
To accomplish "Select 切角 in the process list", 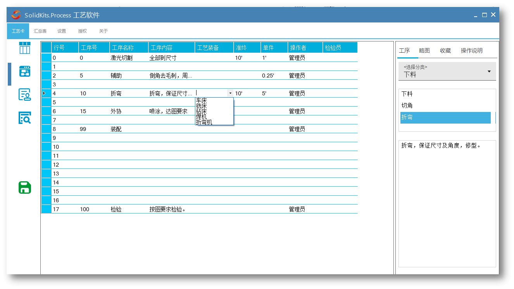I will click(407, 105).
